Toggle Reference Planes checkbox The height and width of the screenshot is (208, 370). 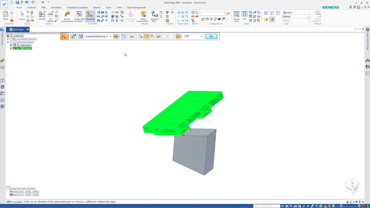[11, 42]
